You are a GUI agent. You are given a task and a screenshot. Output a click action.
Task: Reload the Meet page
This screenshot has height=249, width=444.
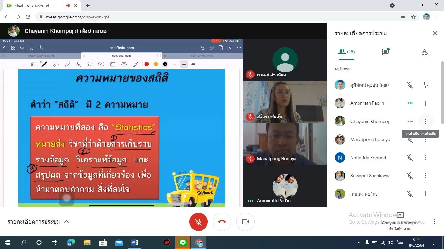pos(28,17)
